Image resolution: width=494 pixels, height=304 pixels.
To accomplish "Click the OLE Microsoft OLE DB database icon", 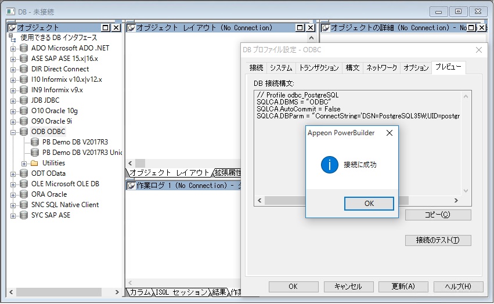I will (24, 184).
